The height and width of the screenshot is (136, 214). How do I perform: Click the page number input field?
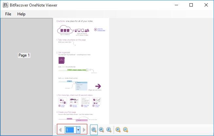[70, 130]
